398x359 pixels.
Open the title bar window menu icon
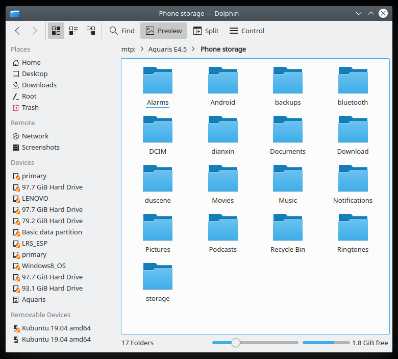(x=15, y=13)
